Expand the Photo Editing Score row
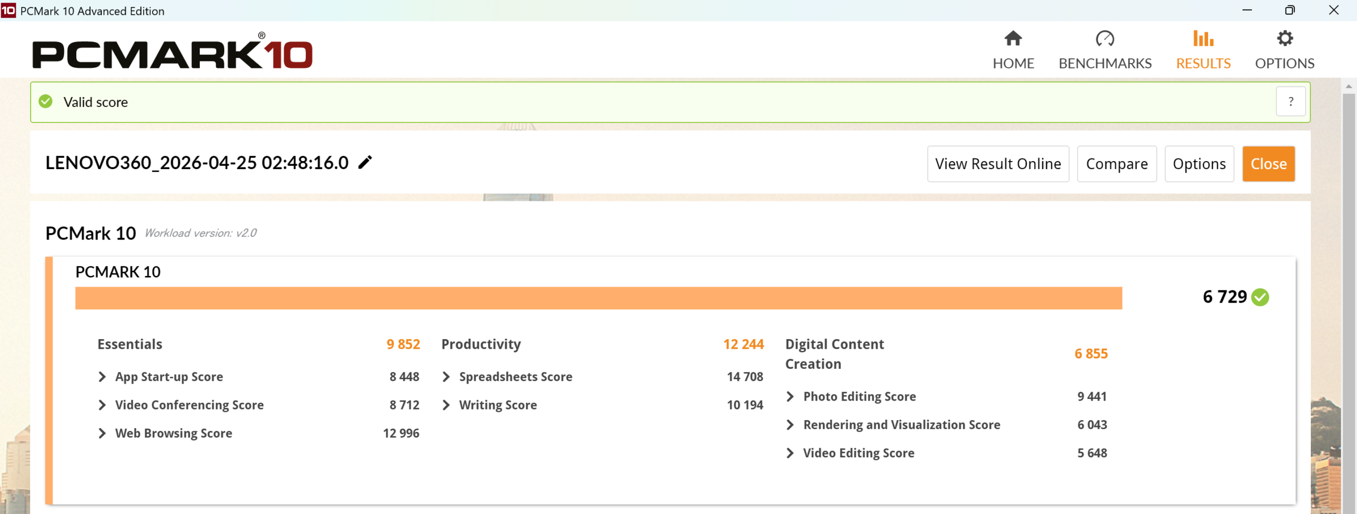 pos(790,396)
